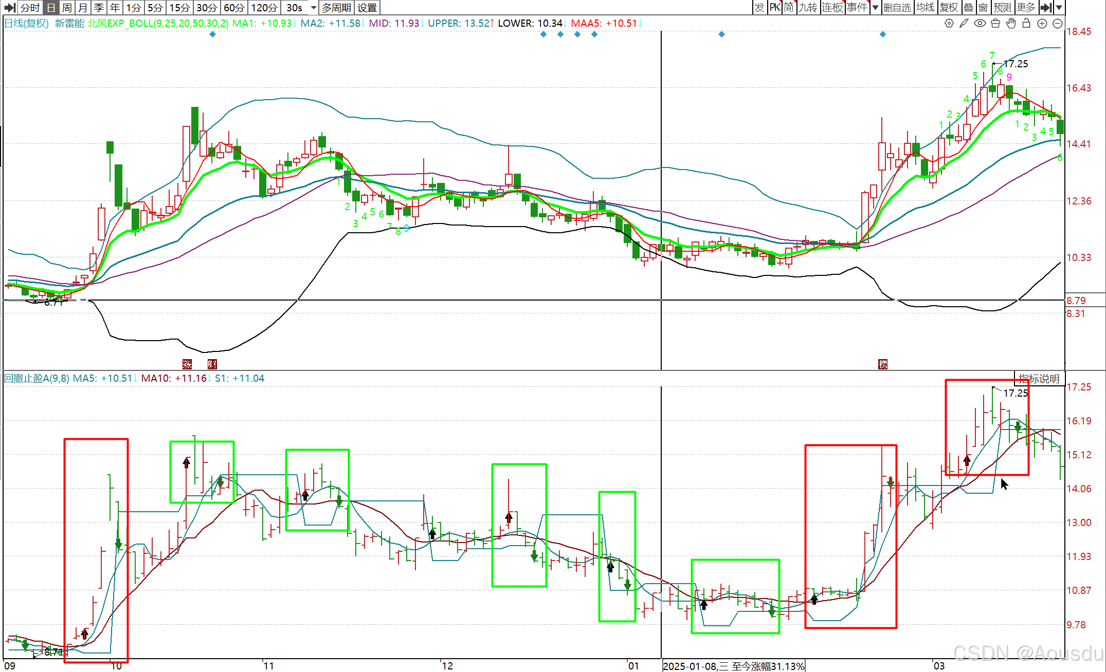
Task: Expand the rightmost toolbar dropdown arrow
Action: (x=1059, y=7)
